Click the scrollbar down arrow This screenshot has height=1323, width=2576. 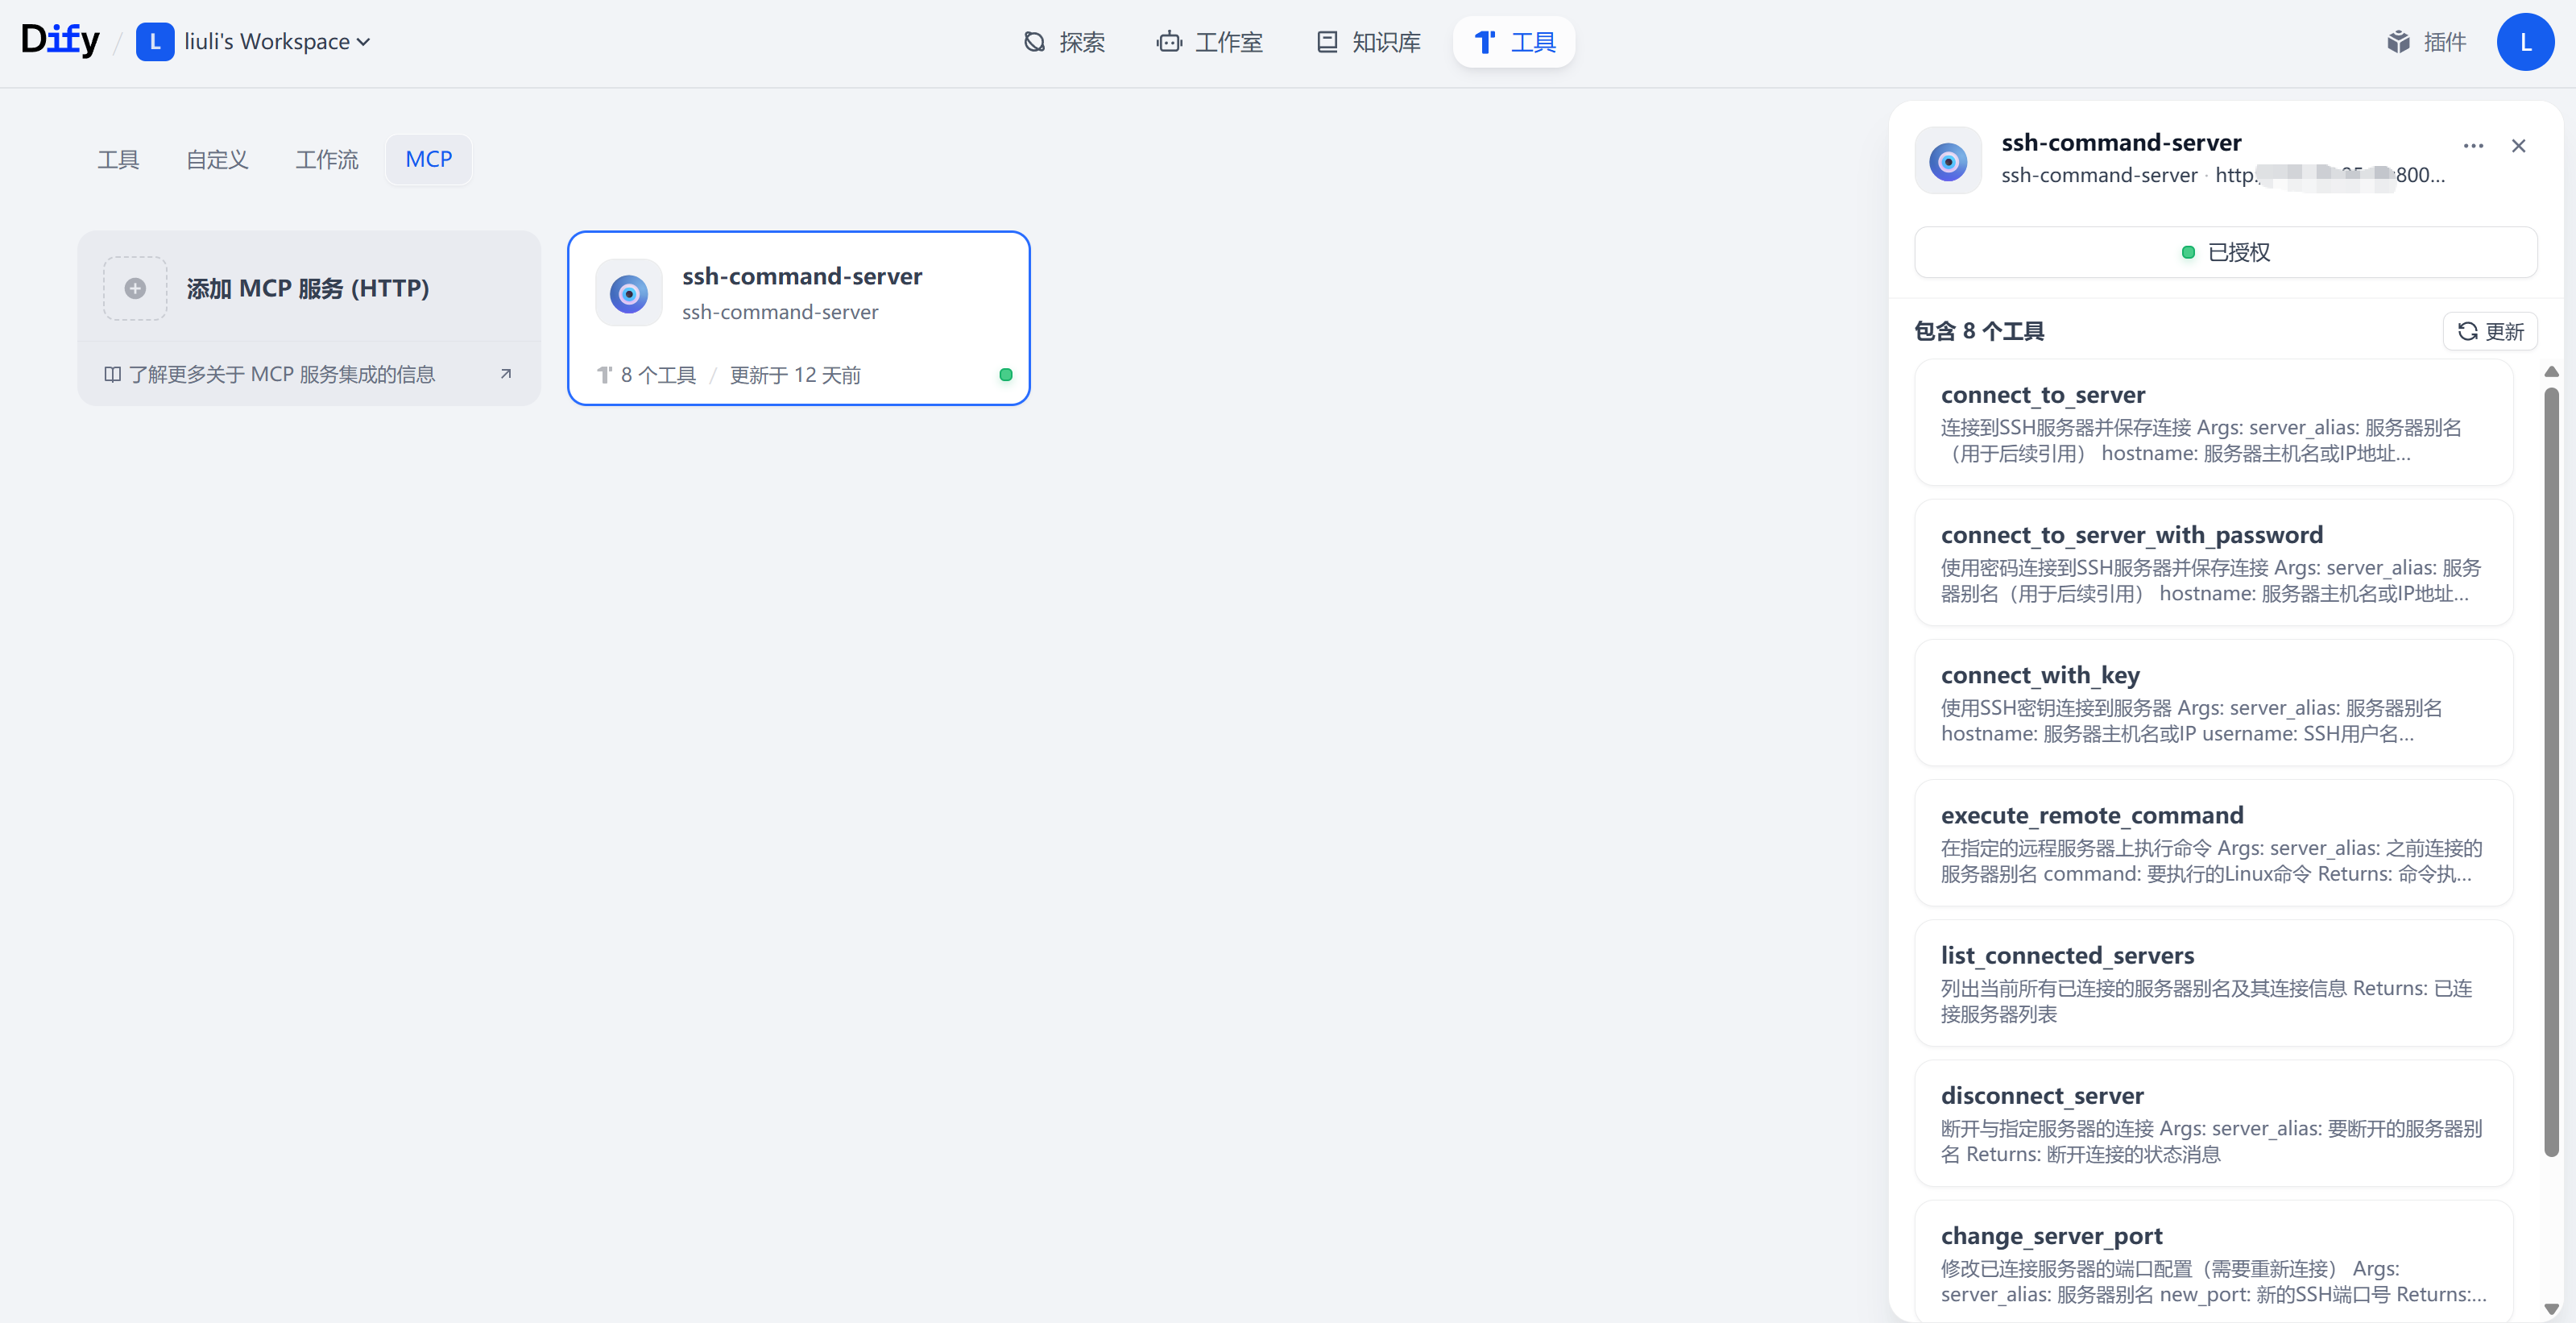pos(2552,1309)
